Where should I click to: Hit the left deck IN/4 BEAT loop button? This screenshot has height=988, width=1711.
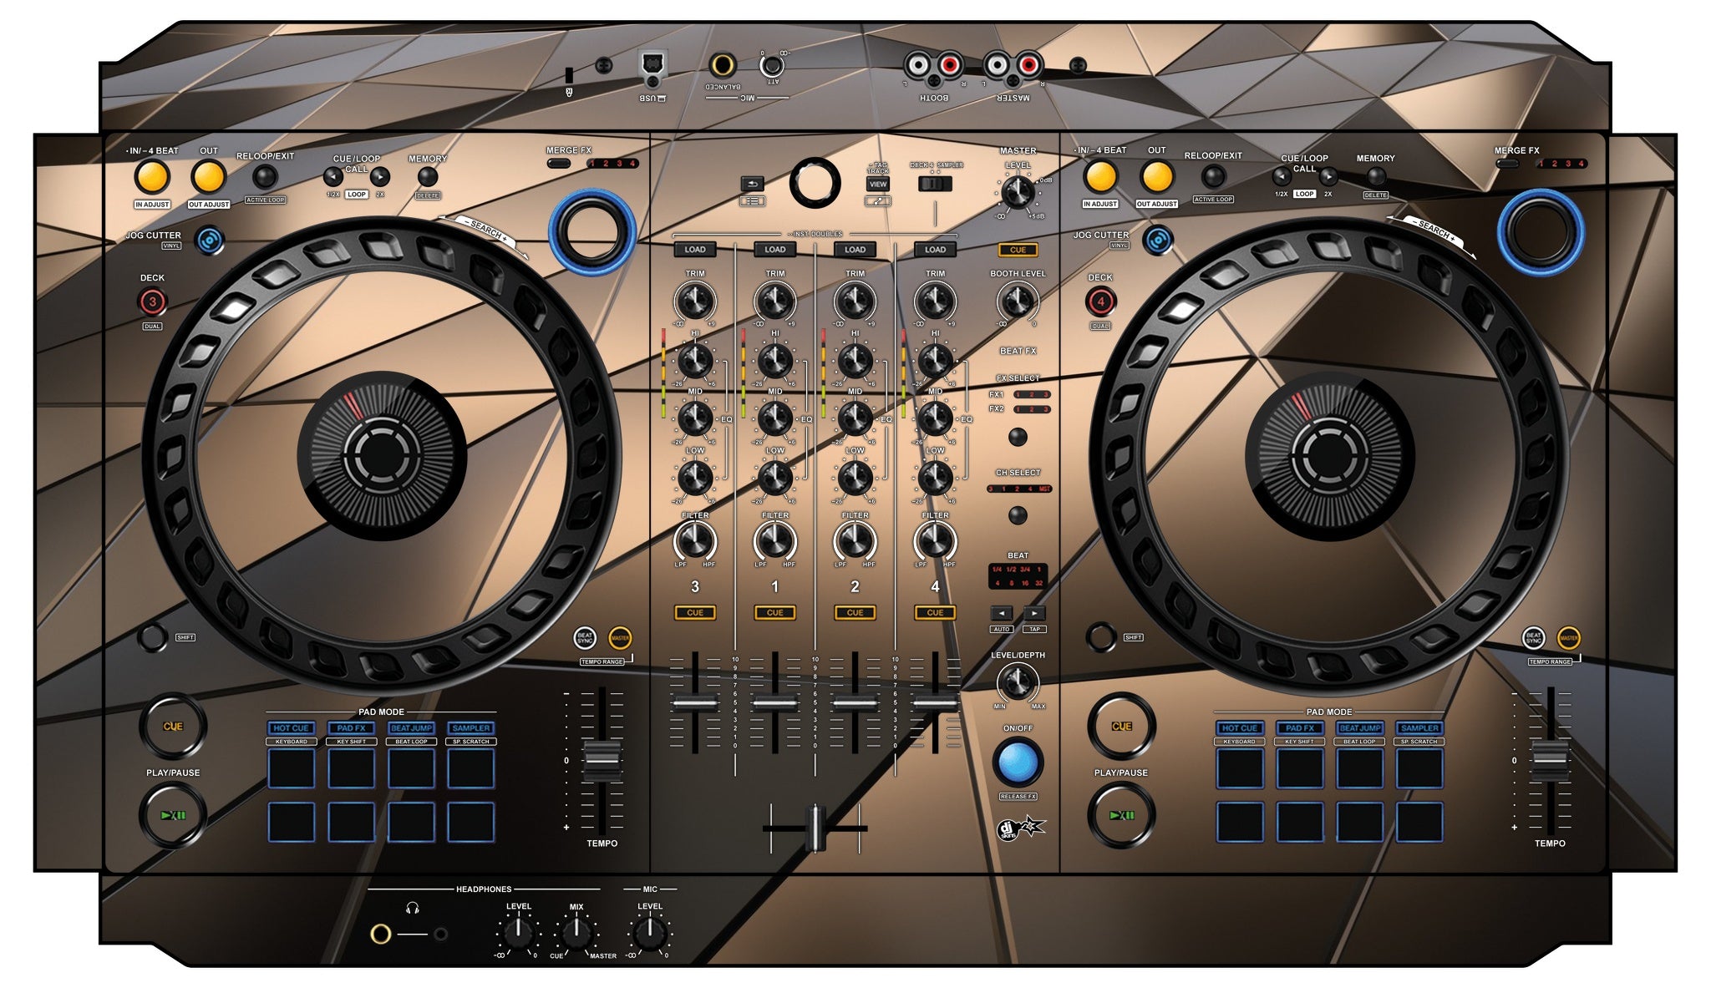point(152,177)
